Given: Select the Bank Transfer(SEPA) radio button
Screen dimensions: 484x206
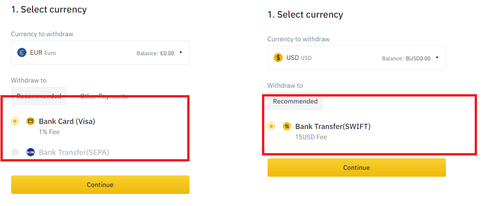Looking at the screenshot, I should coord(15,152).
